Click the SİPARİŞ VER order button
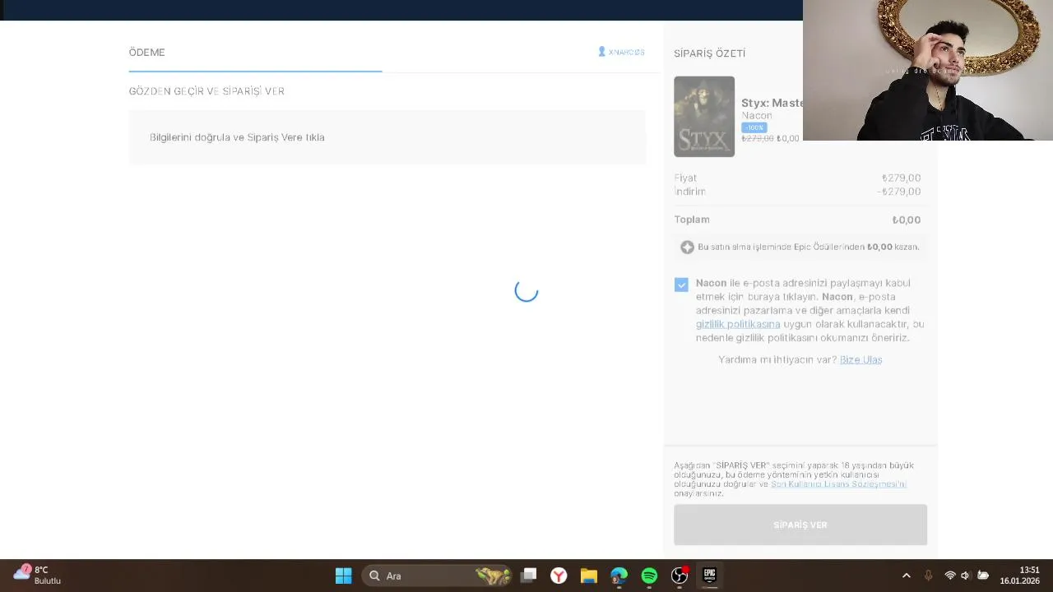This screenshot has width=1053, height=592. coord(800,525)
